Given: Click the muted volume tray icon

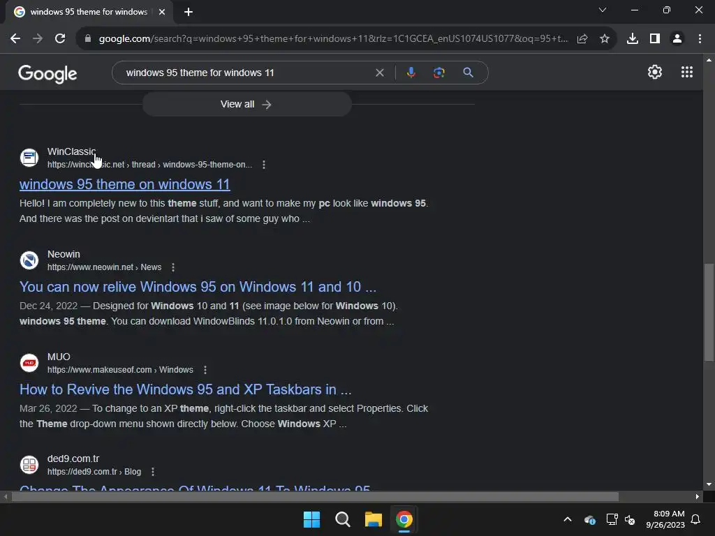Looking at the screenshot, I should (631, 519).
